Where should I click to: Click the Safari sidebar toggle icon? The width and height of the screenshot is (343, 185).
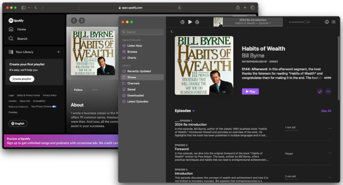point(24,8)
